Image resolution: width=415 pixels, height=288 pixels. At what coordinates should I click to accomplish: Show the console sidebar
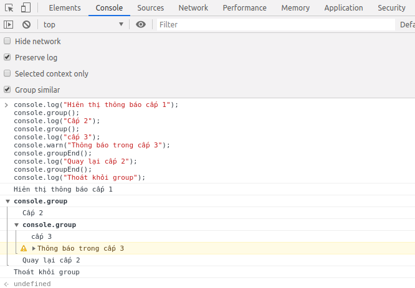[x=9, y=24]
